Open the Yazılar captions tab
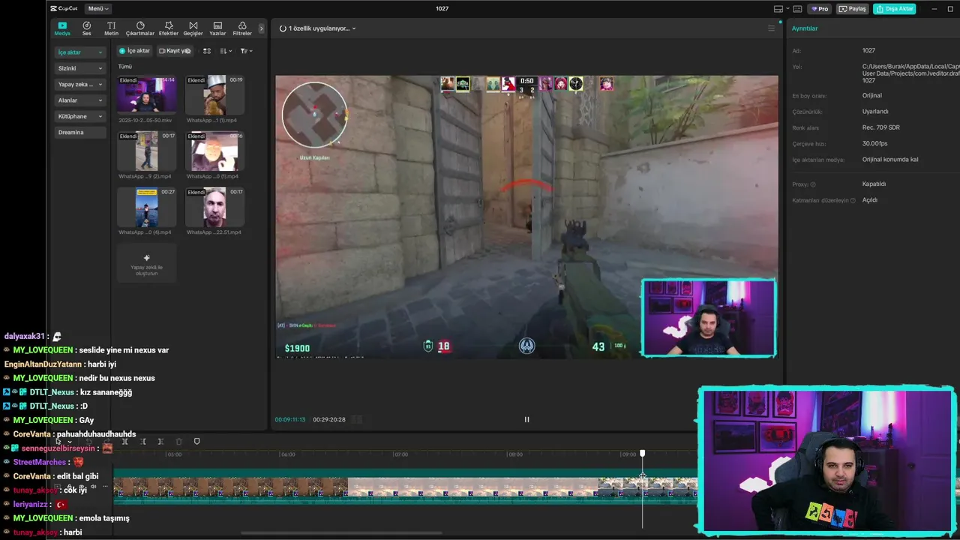 pyautogui.click(x=217, y=28)
